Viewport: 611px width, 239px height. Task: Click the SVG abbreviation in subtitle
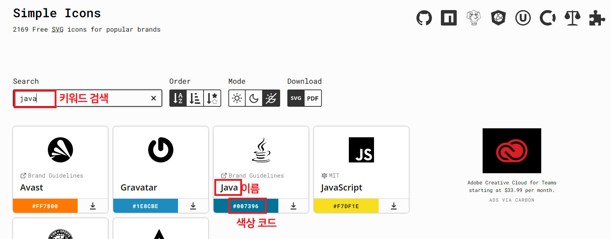[58, 29]
